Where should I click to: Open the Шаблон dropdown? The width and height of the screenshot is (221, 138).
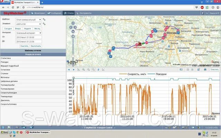(28, 20)
